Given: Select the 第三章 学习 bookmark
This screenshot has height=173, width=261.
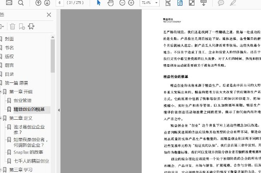Looking at the screenshot, I should [x=20, y=170].
